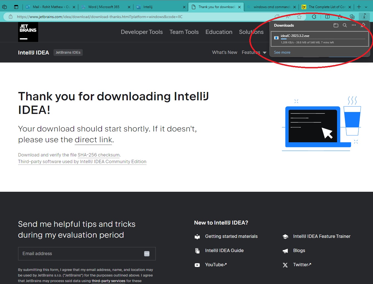The image size is (373, 284).
Task: Open the SHA-256 checksum link
Action: point(99,155)
